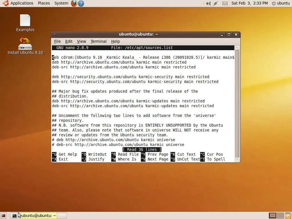
Task: Click the '^G Get Help' nano shortcut
Action: 64,154
